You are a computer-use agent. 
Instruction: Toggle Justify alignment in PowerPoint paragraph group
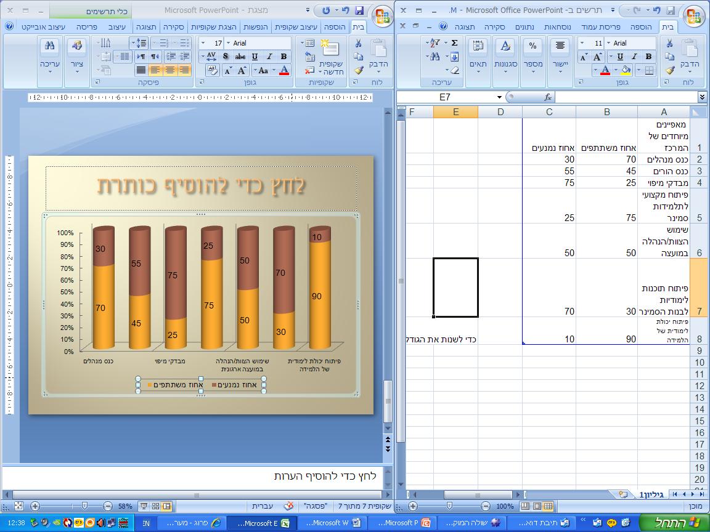click(x=141, y=70)
